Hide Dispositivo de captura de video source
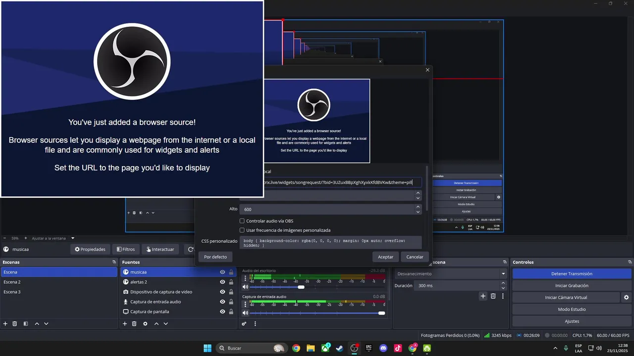This screenshot has height=356, width=634. click(x=222, y=292)
